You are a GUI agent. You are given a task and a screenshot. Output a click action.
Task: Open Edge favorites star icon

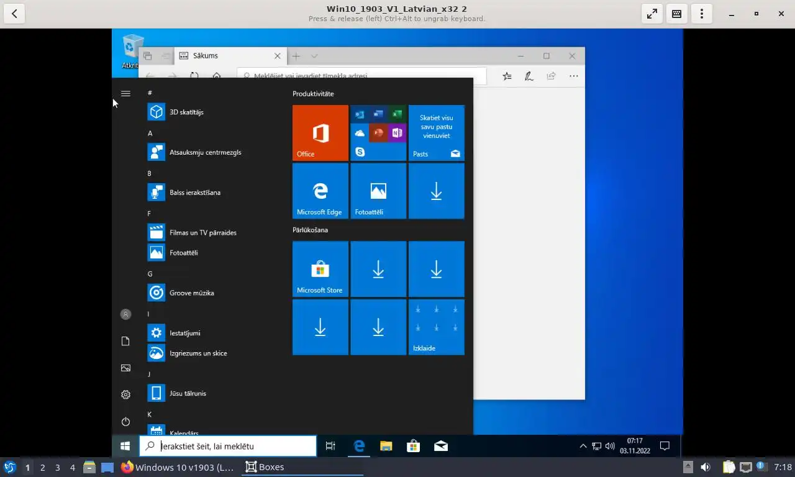pos(507,76)
